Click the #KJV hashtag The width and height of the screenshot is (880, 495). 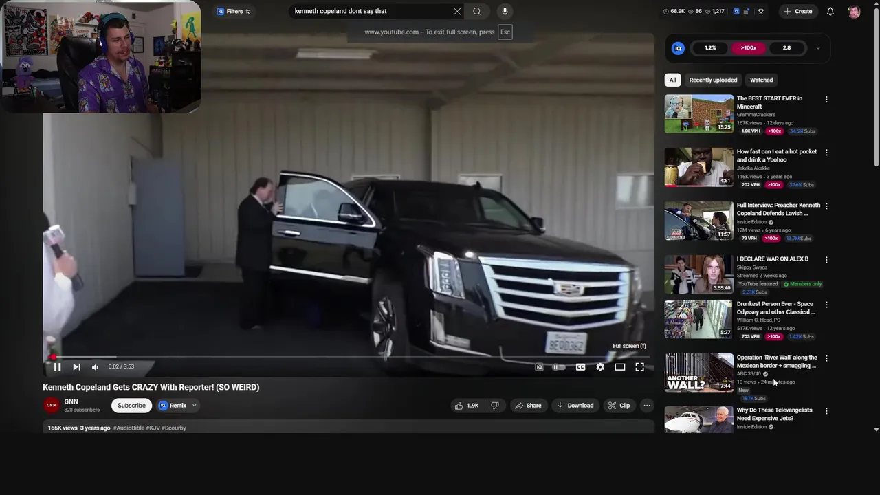(x=153, y=428)
